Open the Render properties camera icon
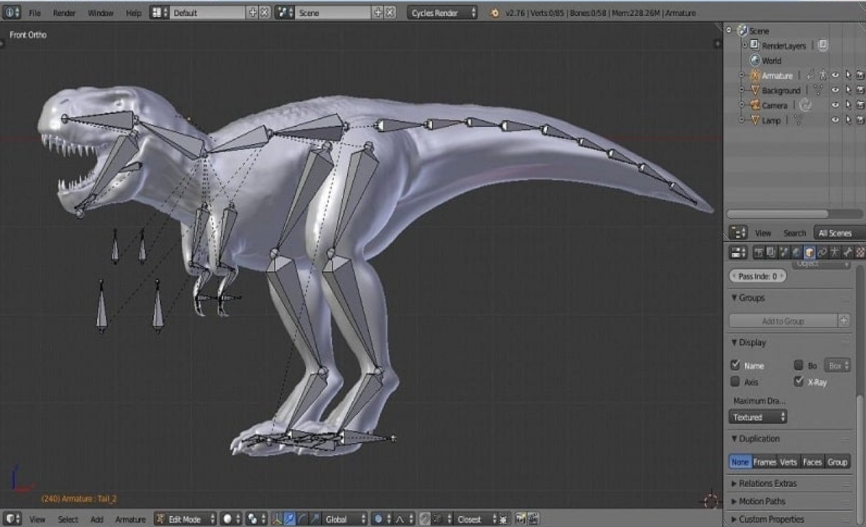The width and height of the screenshot is (866, 527). [x=759, y=252]
